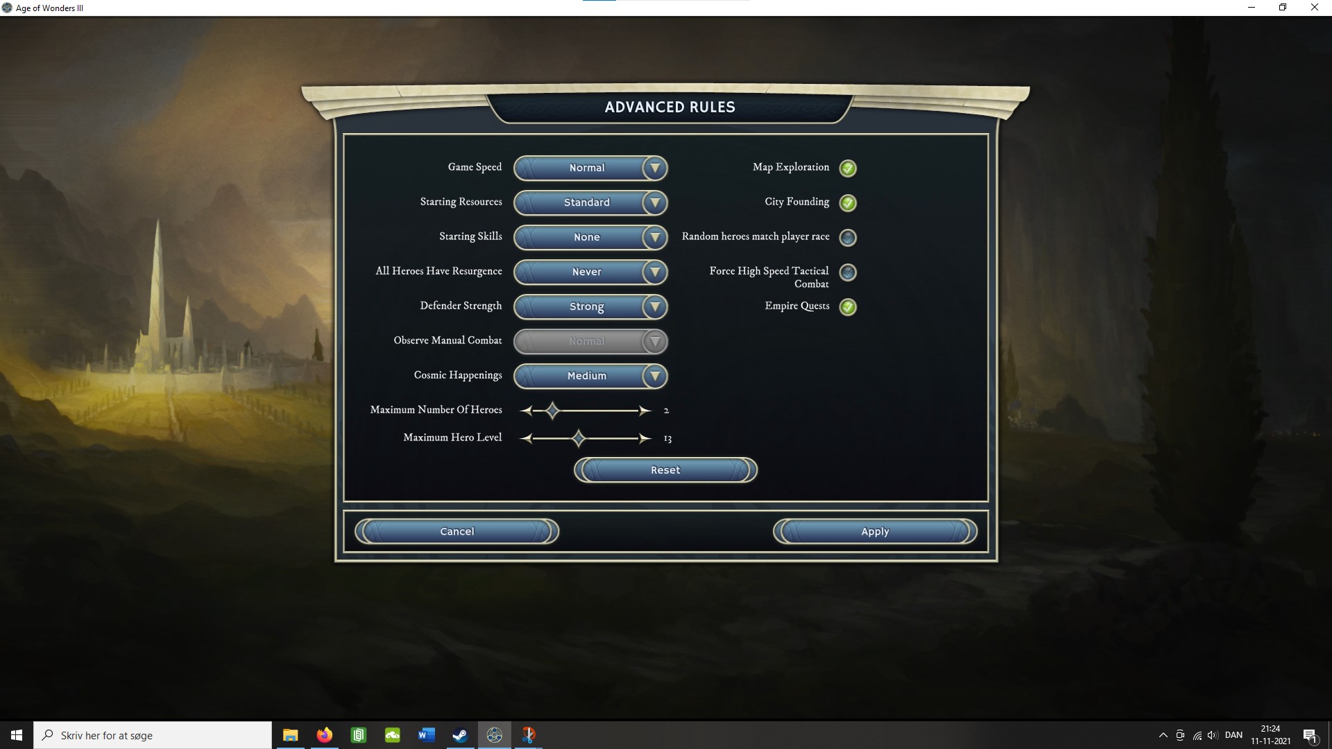The width and height of the screenshot is (1332, 749).
Task: Click the taskbar search box
Action: (153, 735)
